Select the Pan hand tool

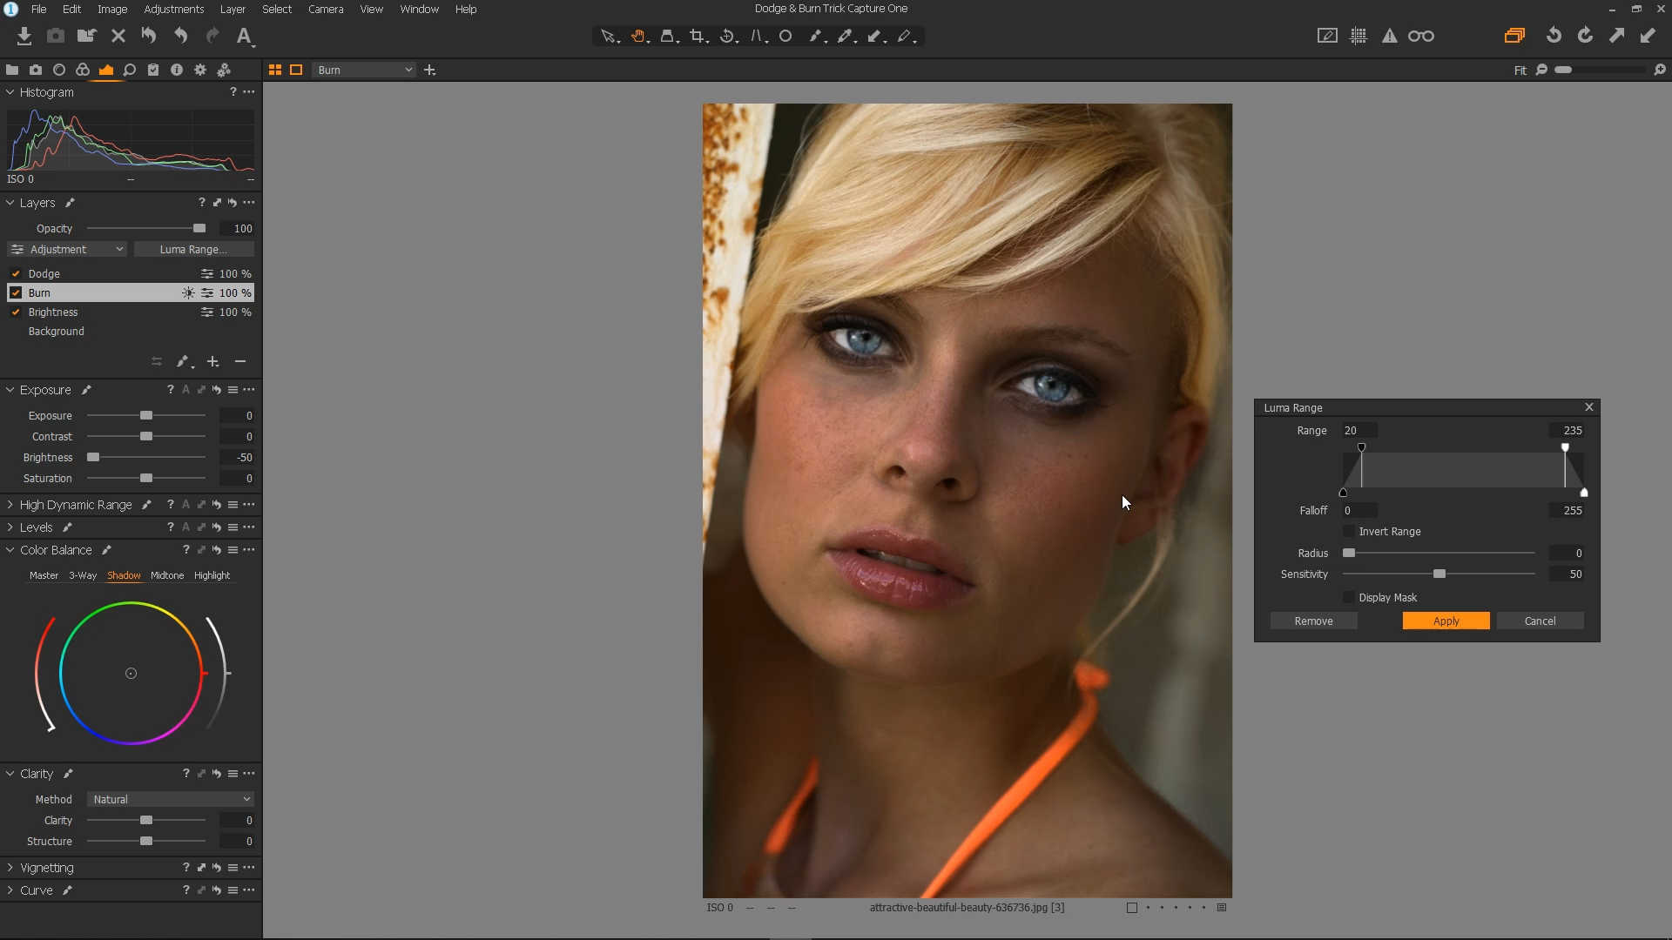(x=638, y=37)
